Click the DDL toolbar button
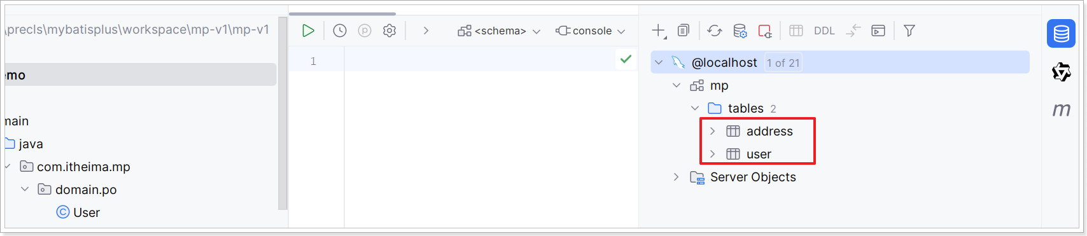1087x236 pixels. (824, 31)
